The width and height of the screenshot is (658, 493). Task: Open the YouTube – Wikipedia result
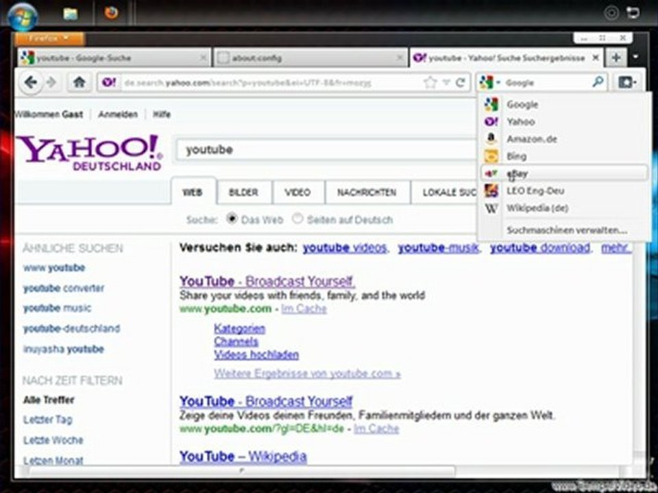point(243,456)
